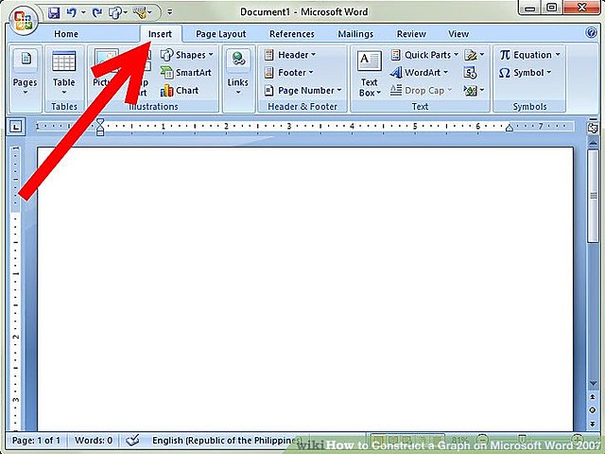Click the vertical scrollbar thumb
The image size is (605, 454).
coord(593,196)
